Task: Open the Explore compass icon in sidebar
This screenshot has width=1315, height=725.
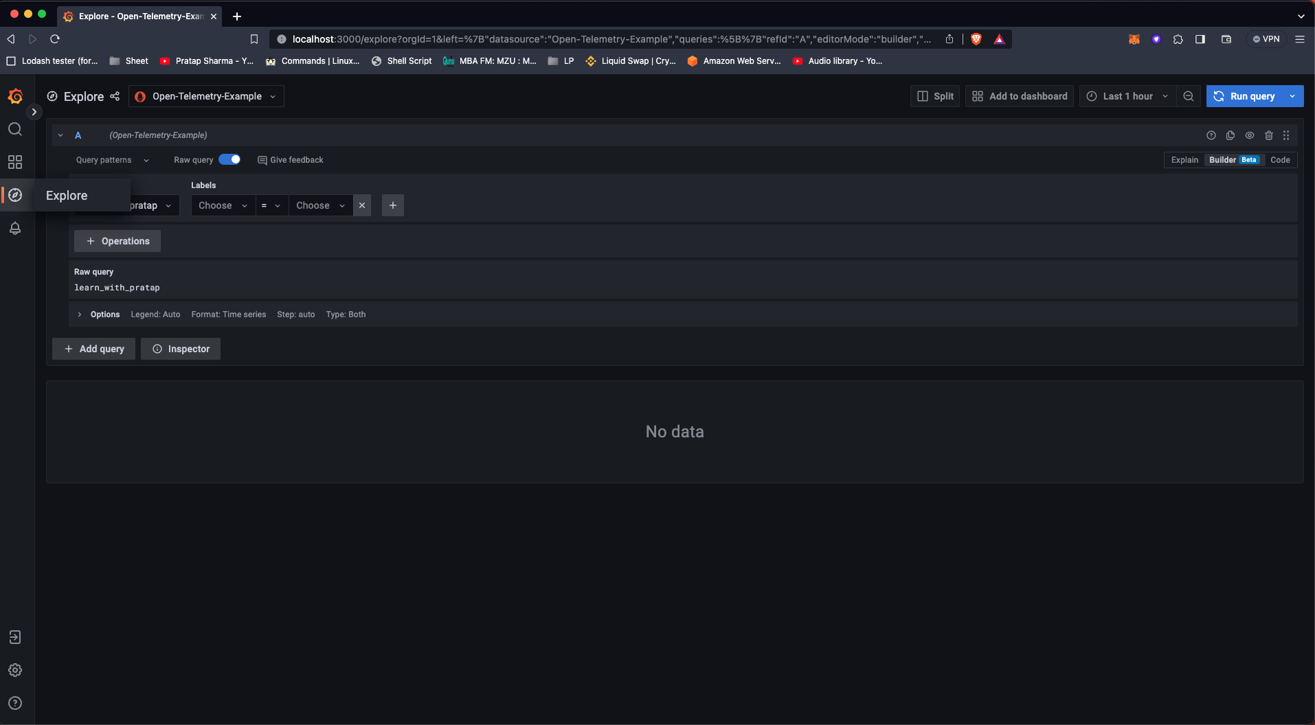Action: tap(15, 195)
